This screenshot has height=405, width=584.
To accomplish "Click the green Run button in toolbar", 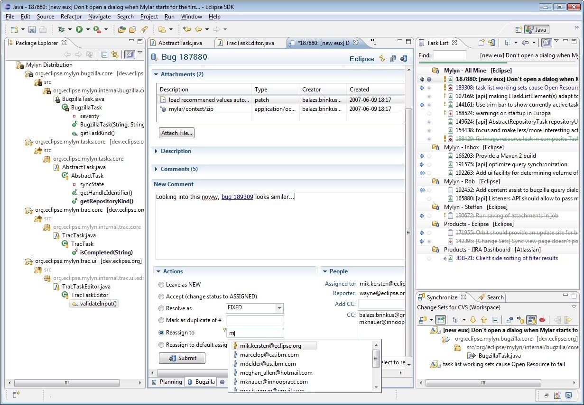I will (79, 29).
